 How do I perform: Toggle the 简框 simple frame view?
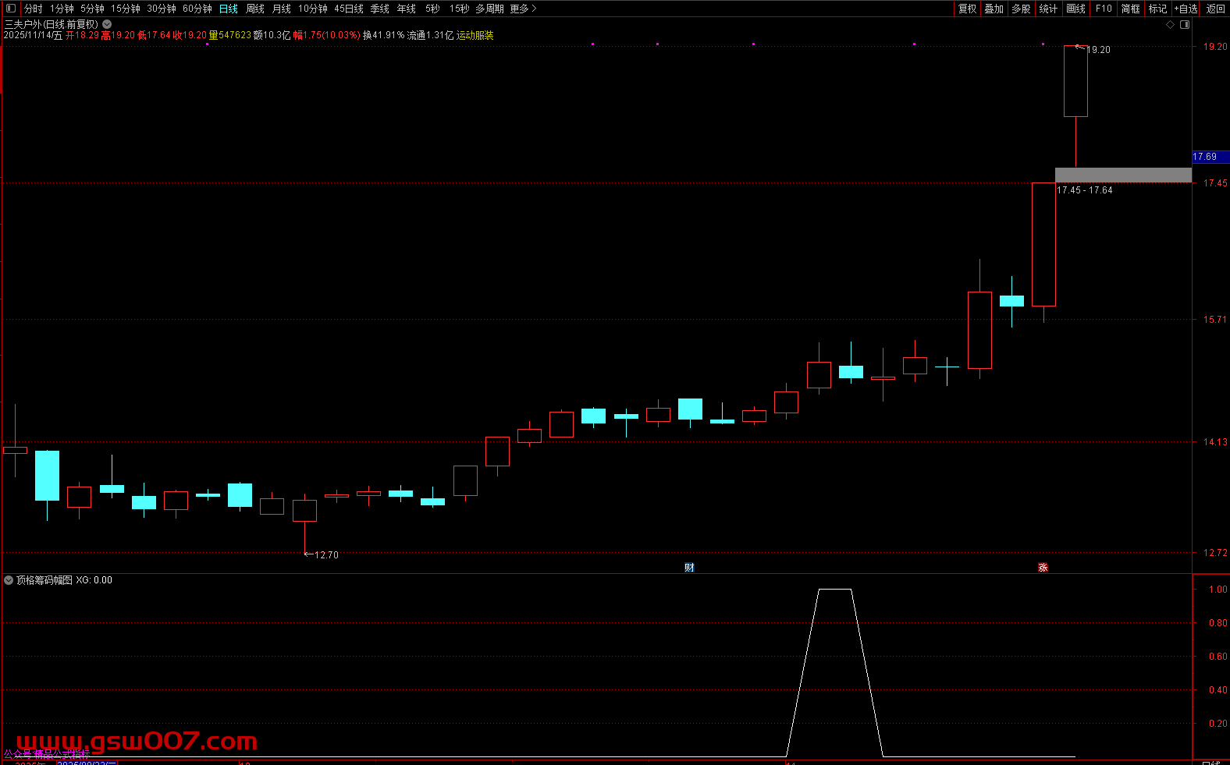pos(1130,9)
